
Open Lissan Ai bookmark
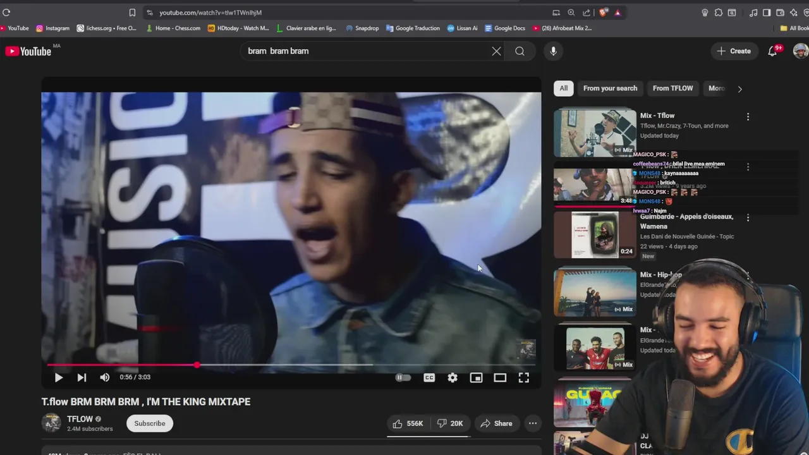(462, 28)
